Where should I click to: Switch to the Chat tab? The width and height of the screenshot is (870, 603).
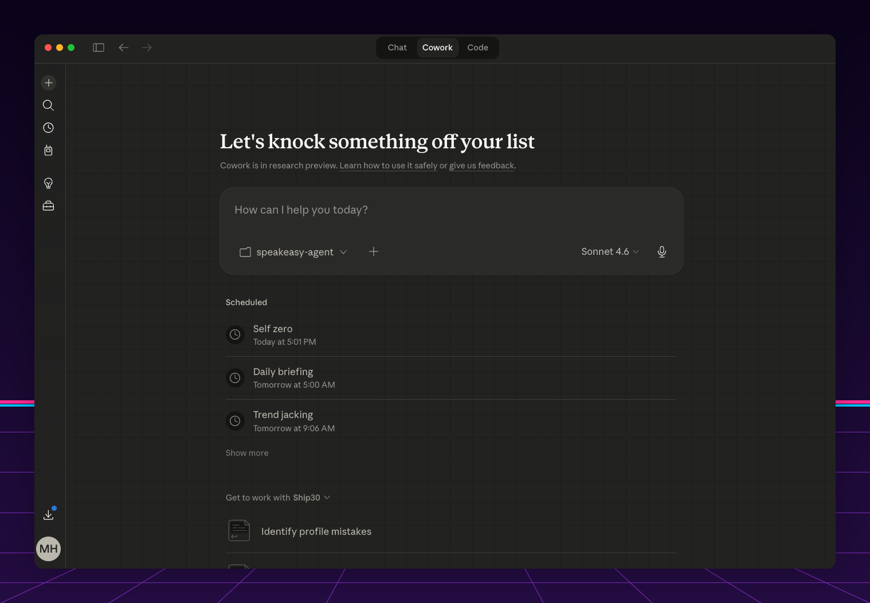click(x=397, y=48)
